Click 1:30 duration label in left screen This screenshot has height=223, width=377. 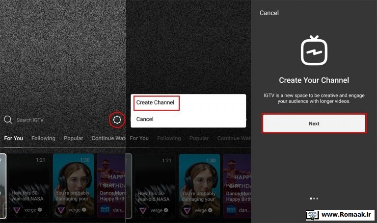click(x=84, y=160)
